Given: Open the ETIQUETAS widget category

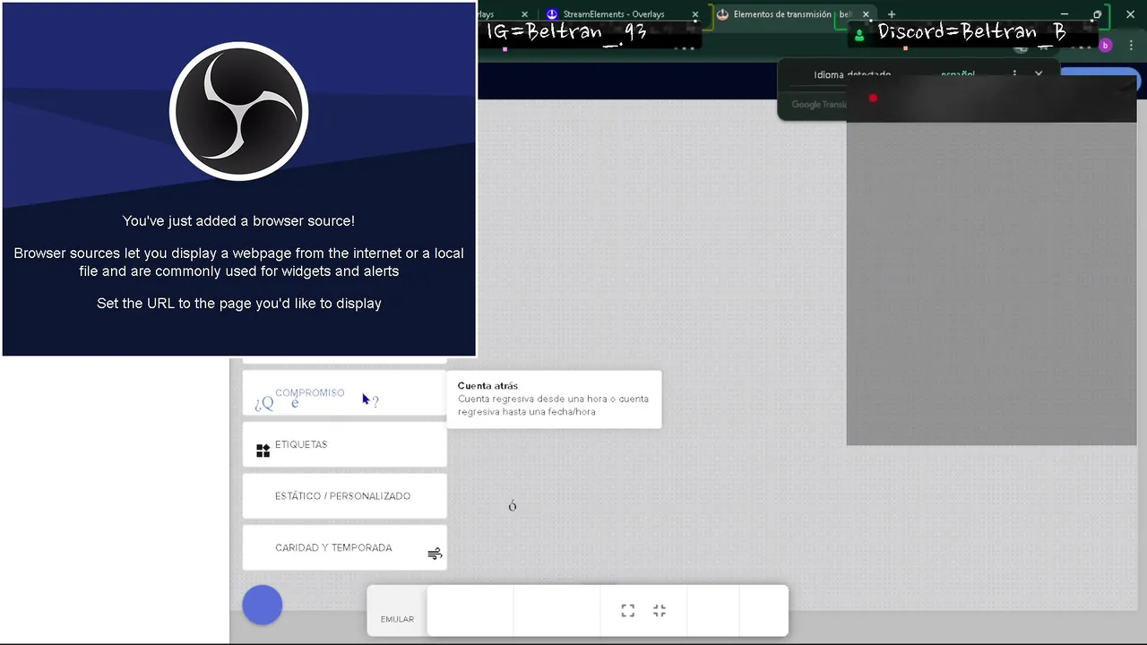Looking at the screenshot, I should click(344, 444).
